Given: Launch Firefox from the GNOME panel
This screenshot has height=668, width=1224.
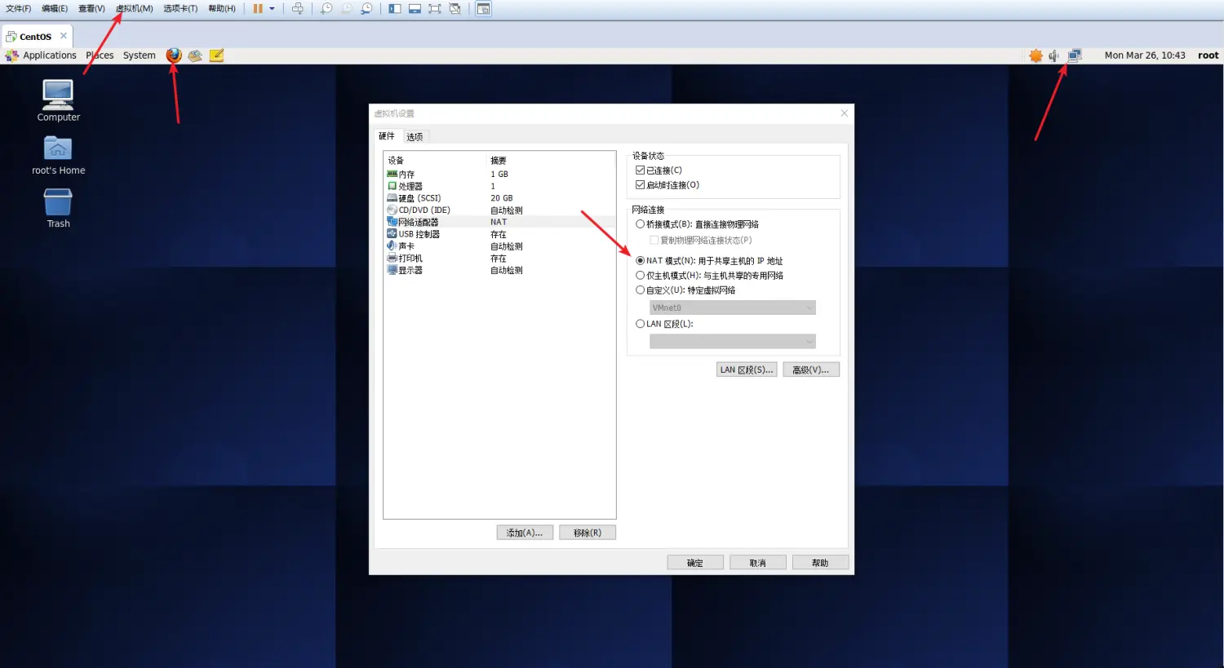Looking at the screenshot, I should coord(174,55).
